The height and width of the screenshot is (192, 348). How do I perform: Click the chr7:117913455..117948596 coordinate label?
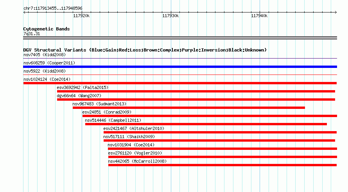(53, 9)
